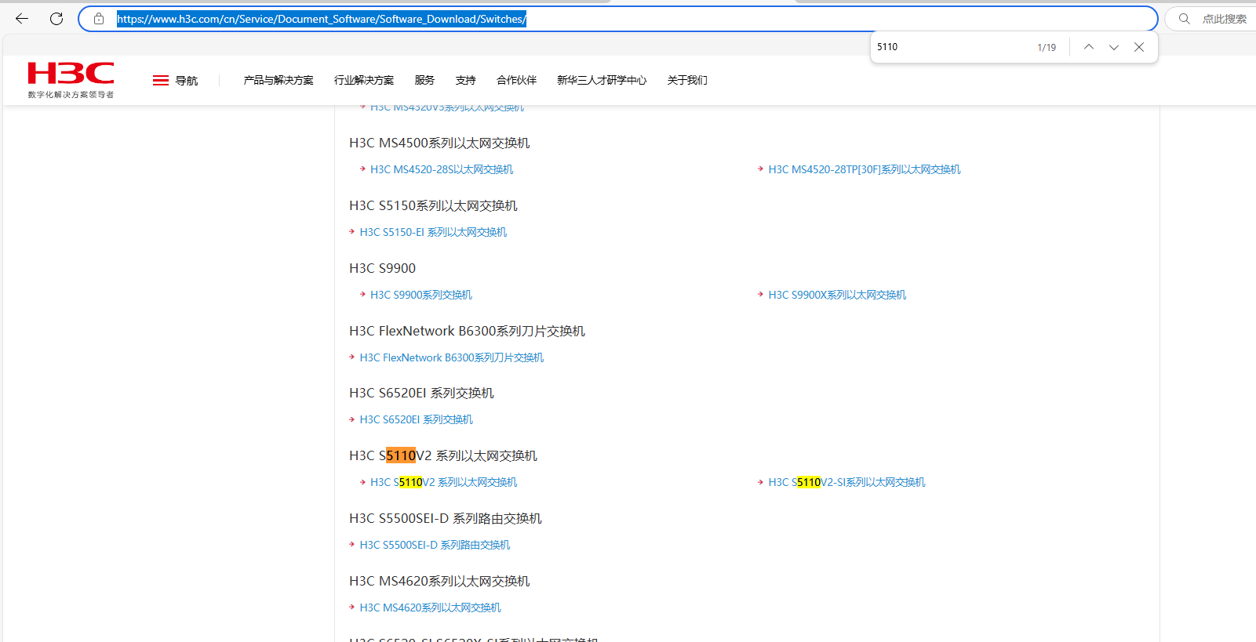Open 新华三人才研学中心 menu
Viewport: 1256px width, 642px height.
click(x=602, y=80)
